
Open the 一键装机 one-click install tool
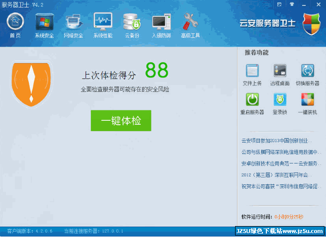tap(308, 99)
